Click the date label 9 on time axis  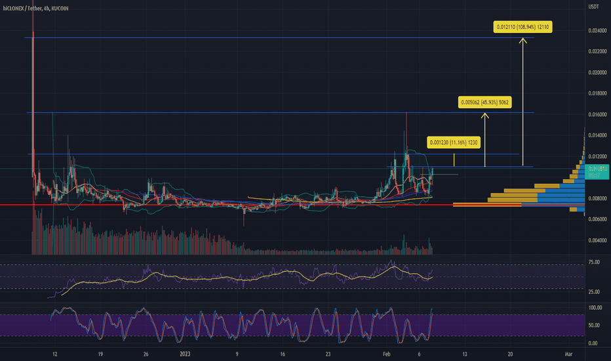[237, 354]
